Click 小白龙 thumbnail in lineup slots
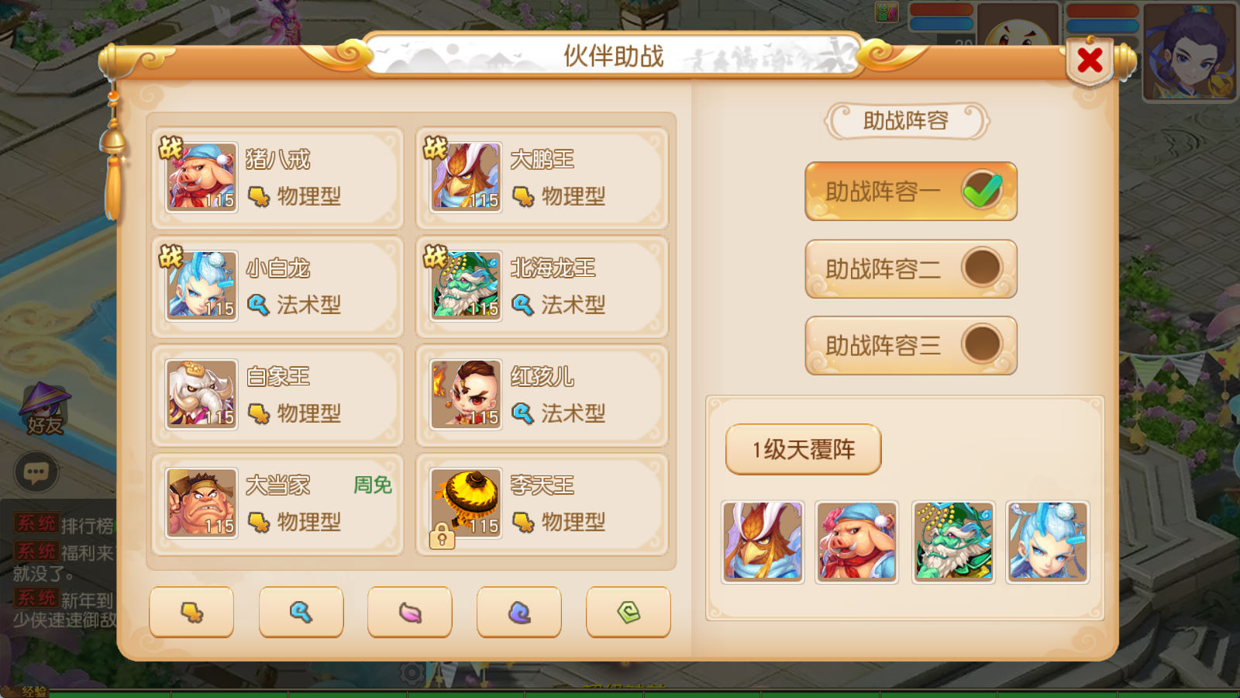The height and width of the screenshot is (698, 1240). pyautogui.click(x=1047, y=541)
